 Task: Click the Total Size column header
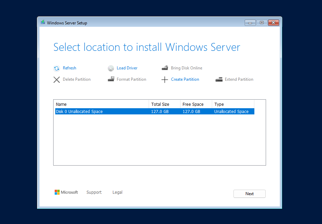pos(165,104)
